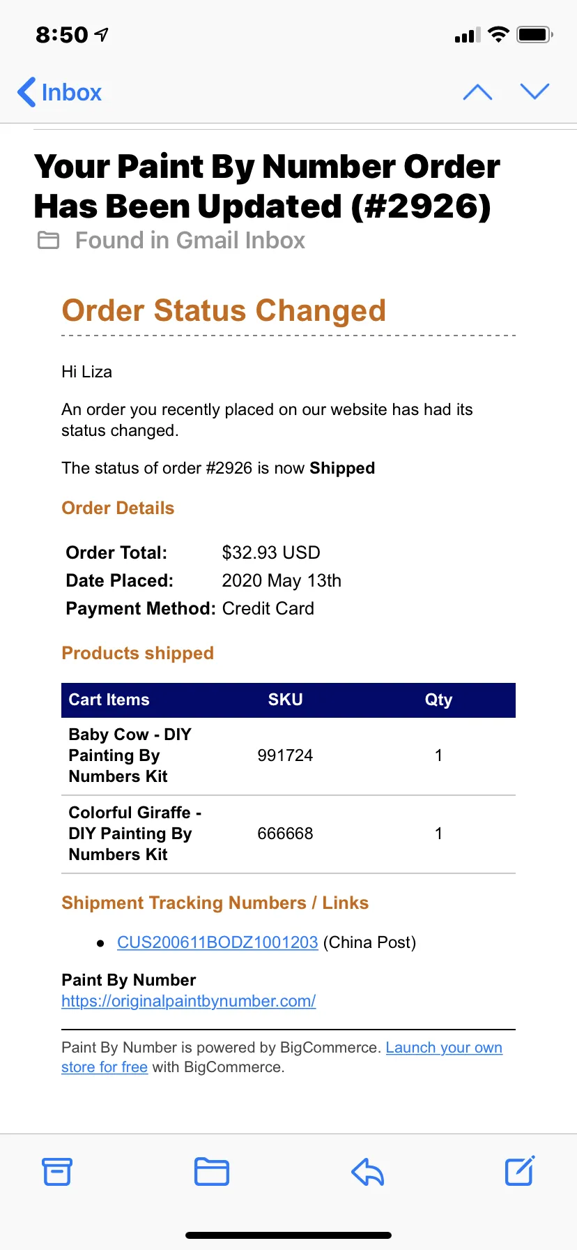Tap the battery indicator

(534, 34)
